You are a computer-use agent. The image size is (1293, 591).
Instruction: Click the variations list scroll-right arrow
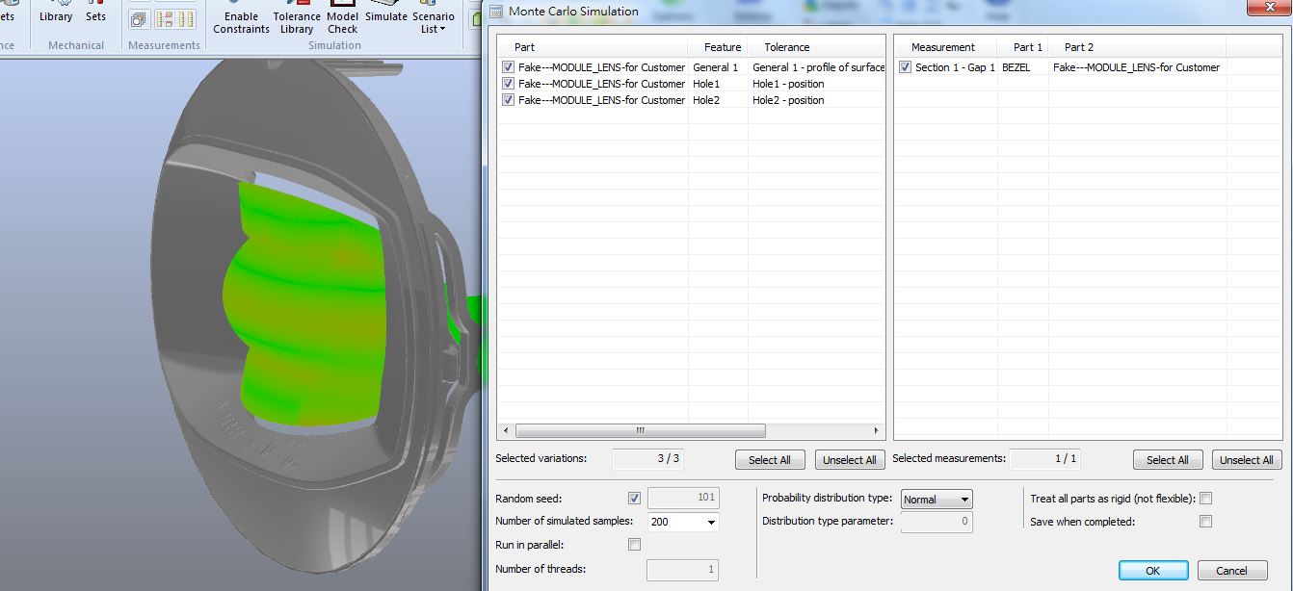(876, 431)
